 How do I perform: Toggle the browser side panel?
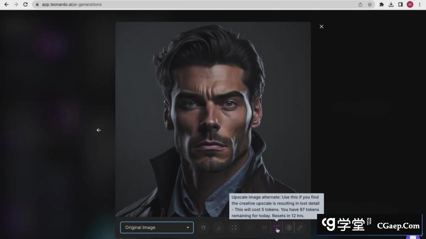pos(400,4)
